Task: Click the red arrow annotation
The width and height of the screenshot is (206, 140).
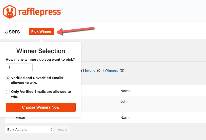Action: click(76, 31)
